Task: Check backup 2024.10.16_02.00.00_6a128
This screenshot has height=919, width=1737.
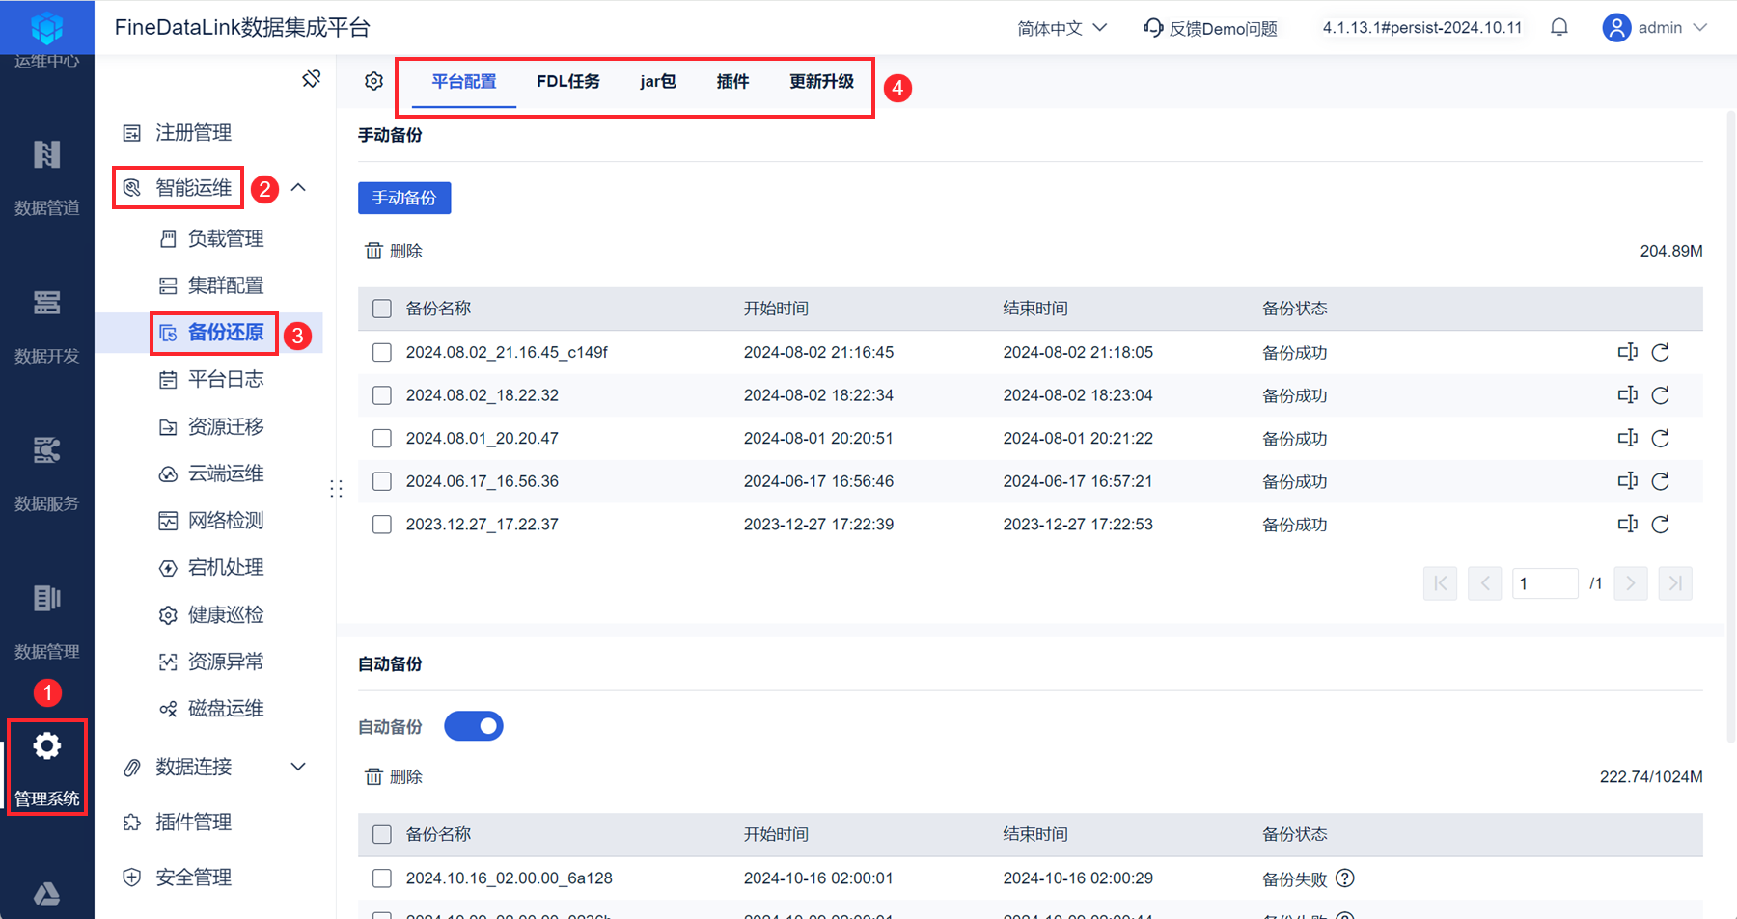Action: click(x=382, y=878)
